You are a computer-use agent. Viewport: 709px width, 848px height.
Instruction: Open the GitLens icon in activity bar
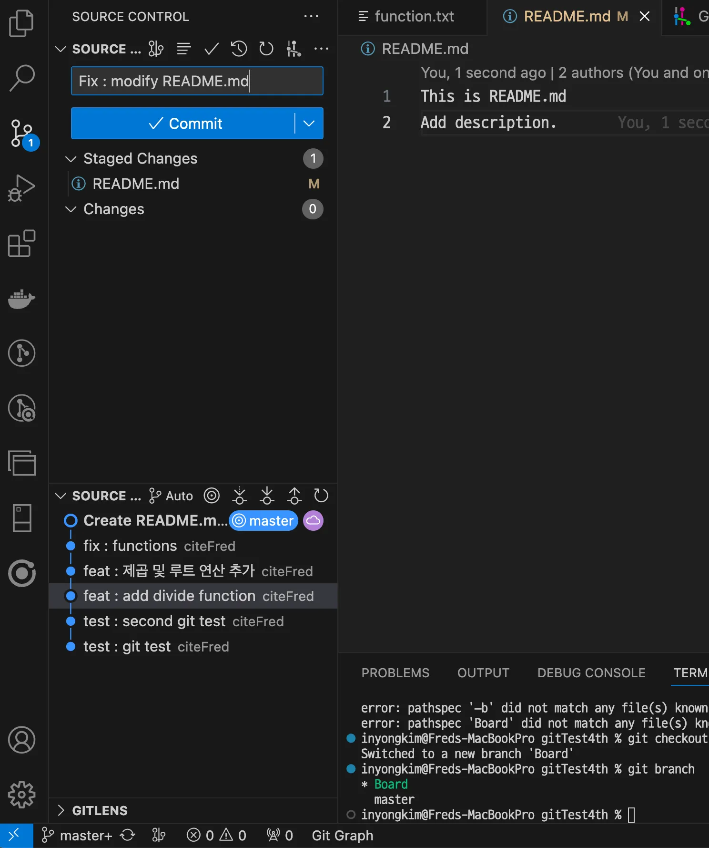(21, 353)
